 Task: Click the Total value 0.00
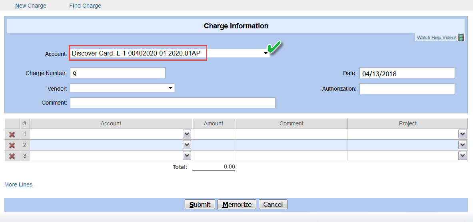pyautogui.click(x=229, y=167)
